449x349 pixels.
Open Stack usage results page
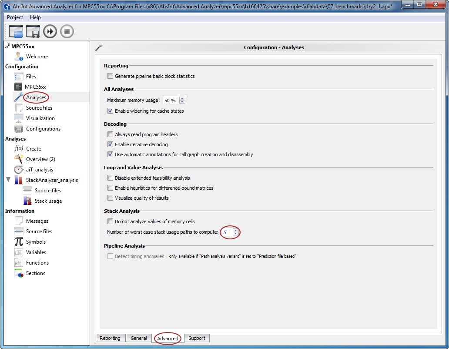coord(48,201)
